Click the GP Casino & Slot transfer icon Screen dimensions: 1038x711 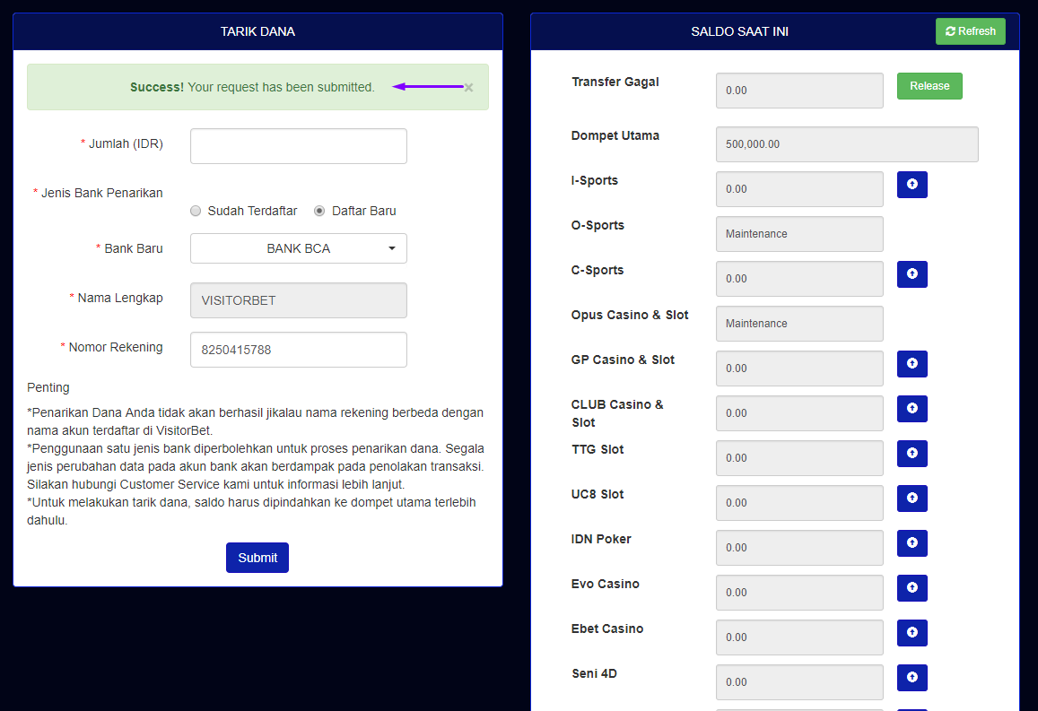tap(912, 364)
